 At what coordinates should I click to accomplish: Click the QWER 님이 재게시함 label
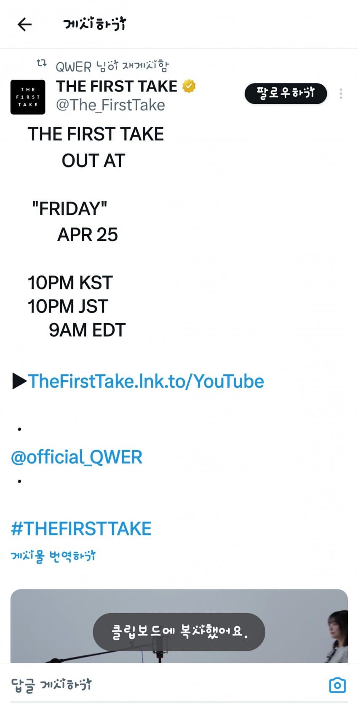pos(112,66)
